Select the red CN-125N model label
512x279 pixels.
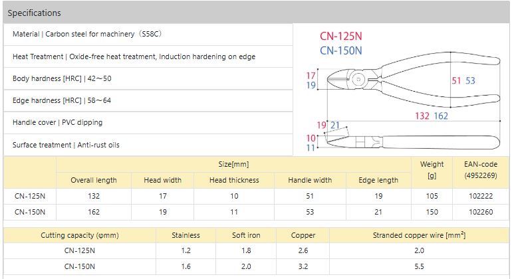340,36
